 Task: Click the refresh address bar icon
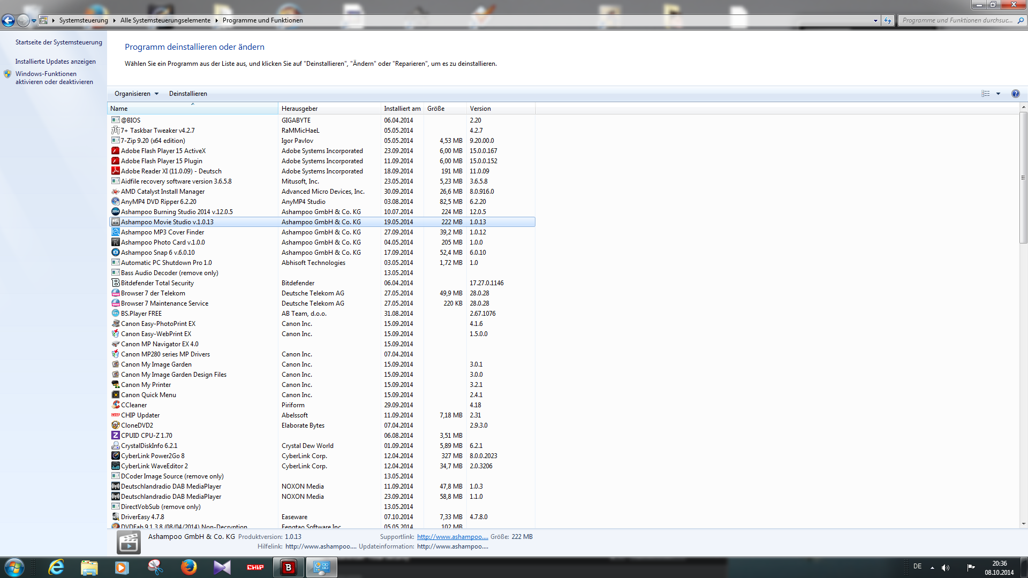(x=888, y=20)
